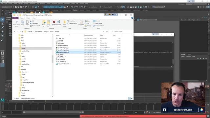Select the ui_widget.py file
This screenshot has width=210, height=118.
62,59
